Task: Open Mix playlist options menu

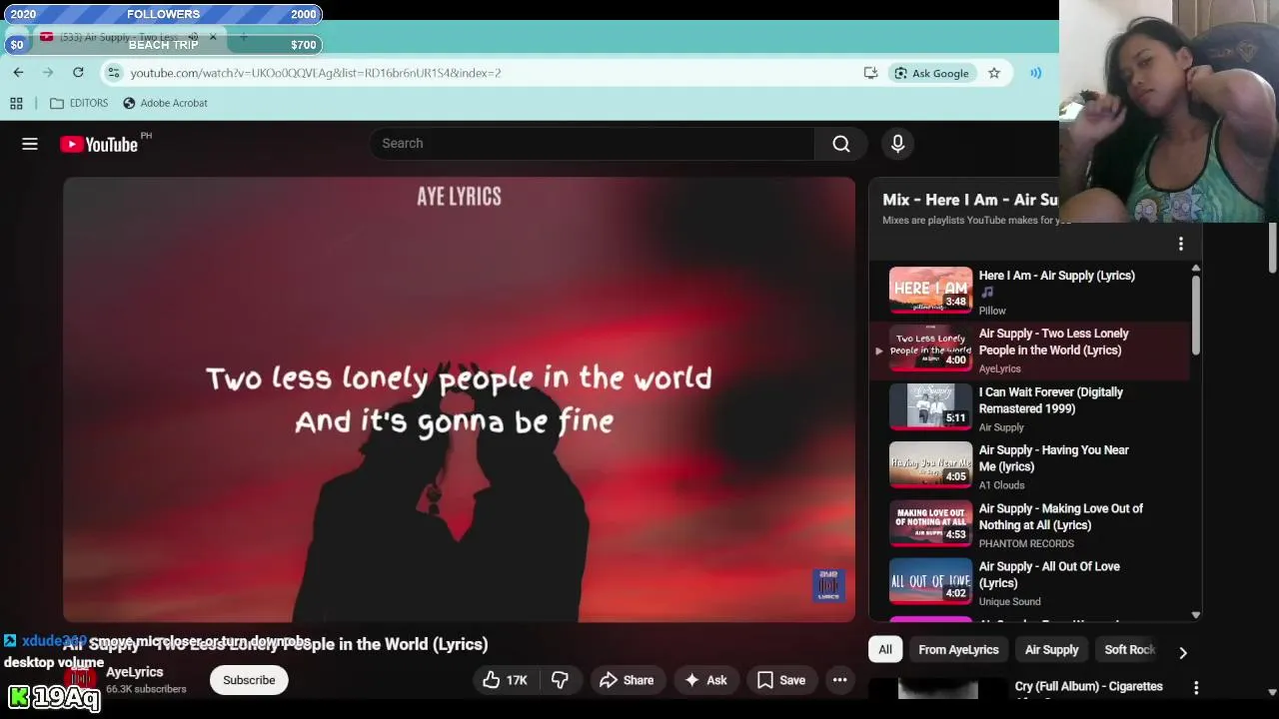Action: [x=1181, y=244]
